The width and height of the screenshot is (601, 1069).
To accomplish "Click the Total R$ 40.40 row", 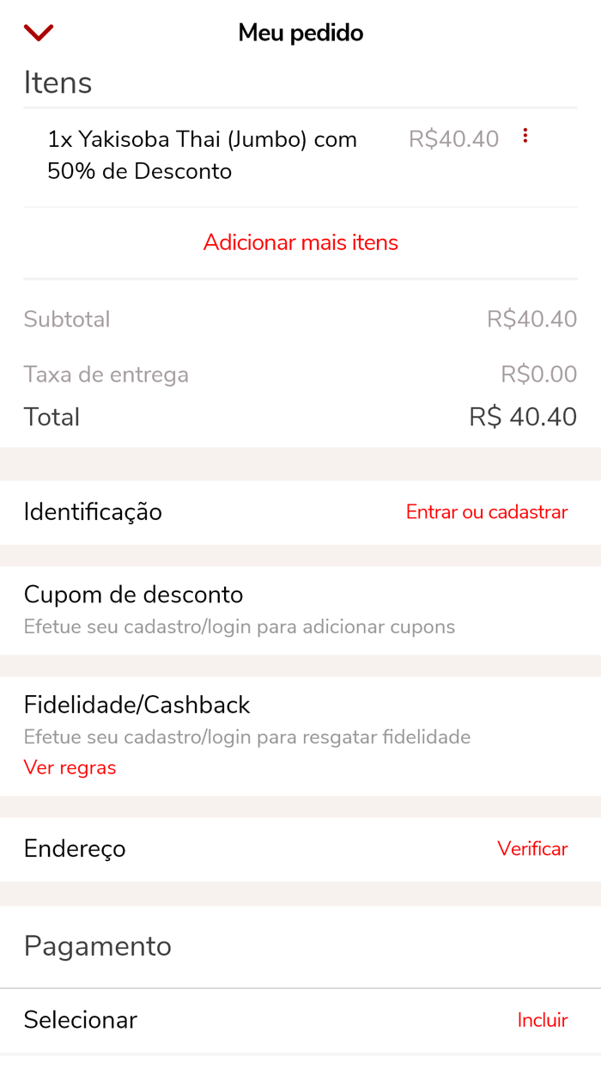I will (300, 417).
